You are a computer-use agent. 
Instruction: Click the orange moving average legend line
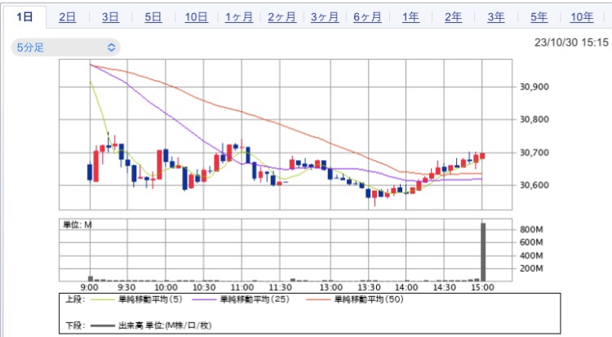(317, 300)
